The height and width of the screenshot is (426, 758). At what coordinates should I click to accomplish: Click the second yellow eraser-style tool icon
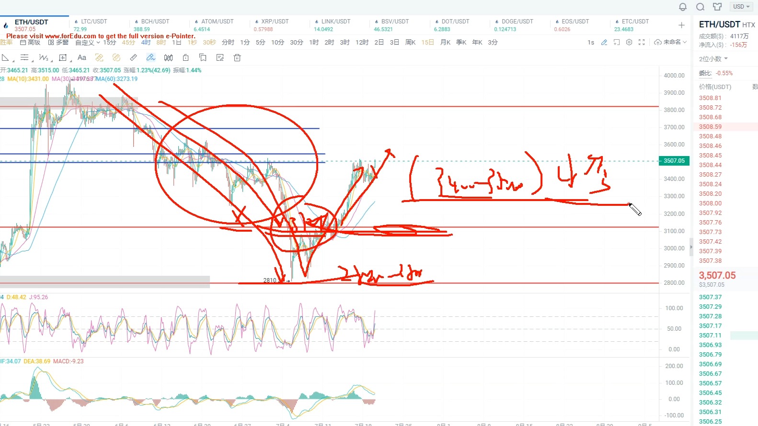click(x=116, y=58)
